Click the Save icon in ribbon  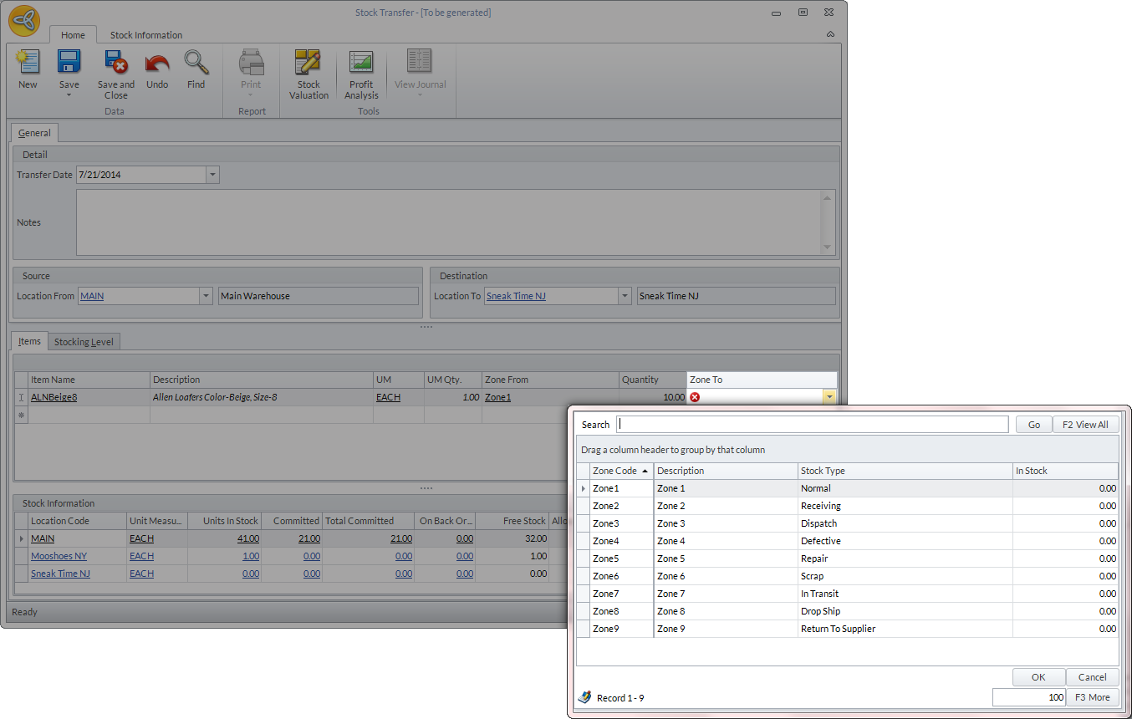(69, 64)
